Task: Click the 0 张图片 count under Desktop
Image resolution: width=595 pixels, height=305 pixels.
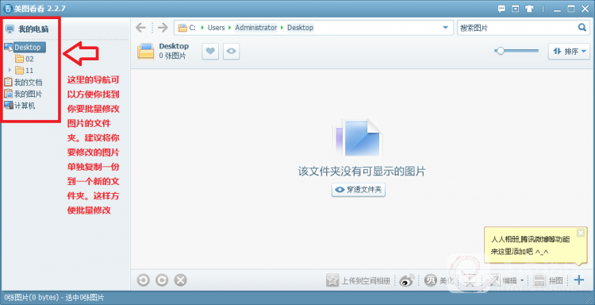Action: 173,56
